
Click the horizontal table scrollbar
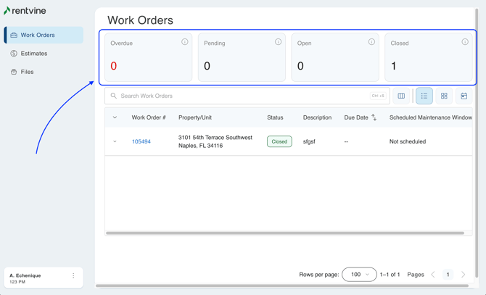tap(284, 233)
